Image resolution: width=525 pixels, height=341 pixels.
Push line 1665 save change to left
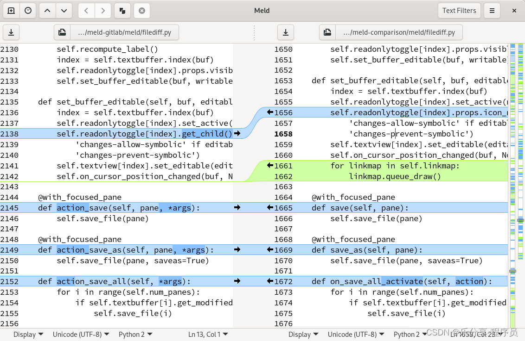[270, 208]
